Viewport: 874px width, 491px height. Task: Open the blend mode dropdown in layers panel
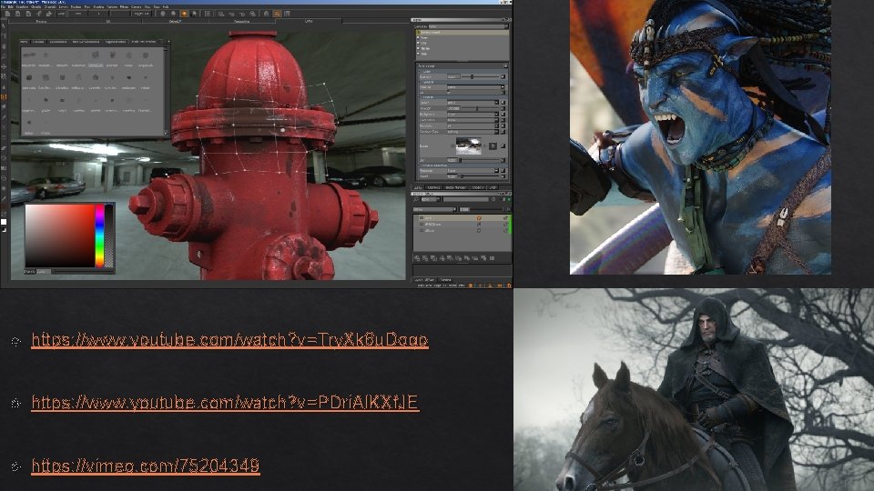[434, 209]
